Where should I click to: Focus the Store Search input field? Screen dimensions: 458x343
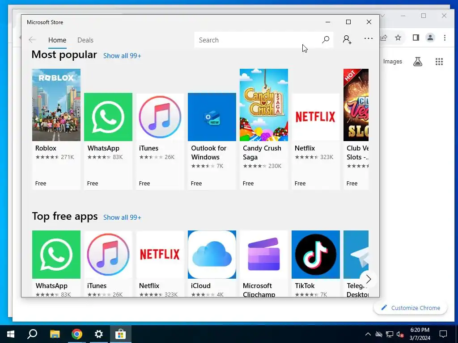pyautogui.click(x=257, y=40)
